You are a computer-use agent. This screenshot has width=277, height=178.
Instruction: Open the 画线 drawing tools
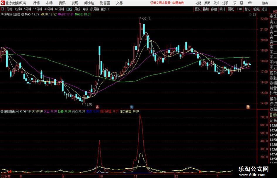pos(231,9)
